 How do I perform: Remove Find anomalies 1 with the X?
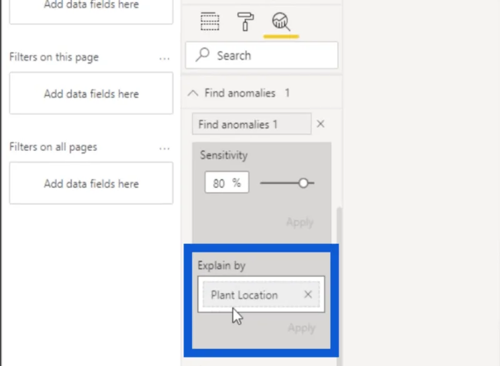tap(321, 124)
